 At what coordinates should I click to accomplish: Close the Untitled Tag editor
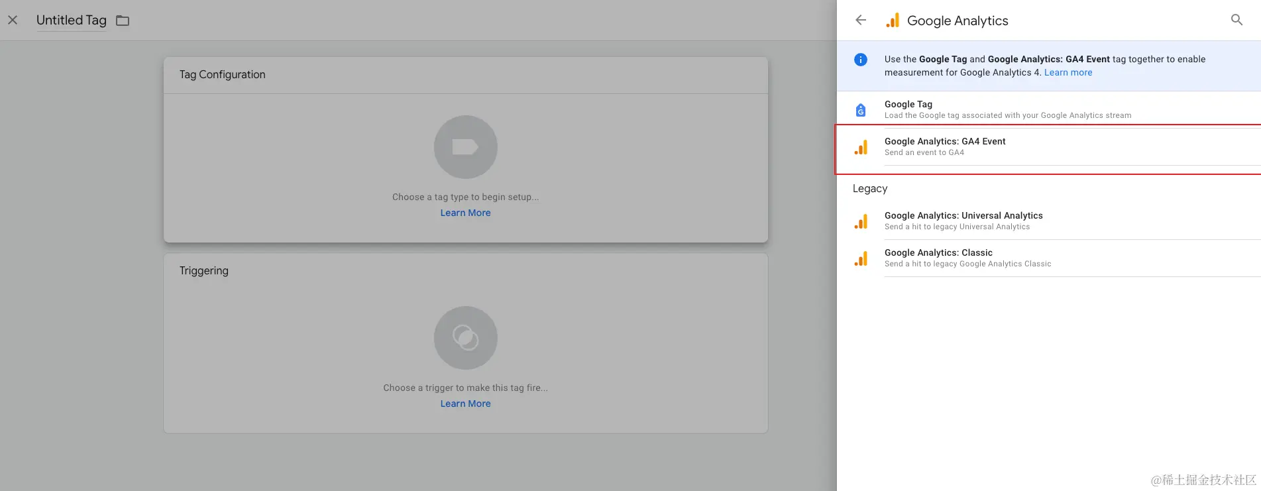tap(13, 20)
